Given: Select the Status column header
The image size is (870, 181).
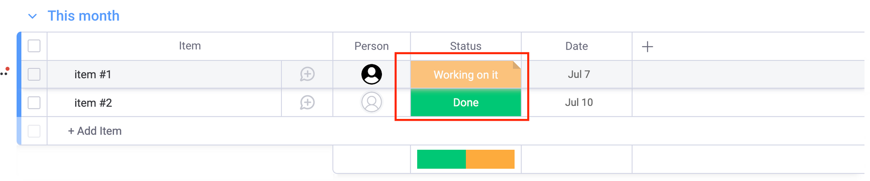Looking at the screenshot, I should tap(465, 46).
